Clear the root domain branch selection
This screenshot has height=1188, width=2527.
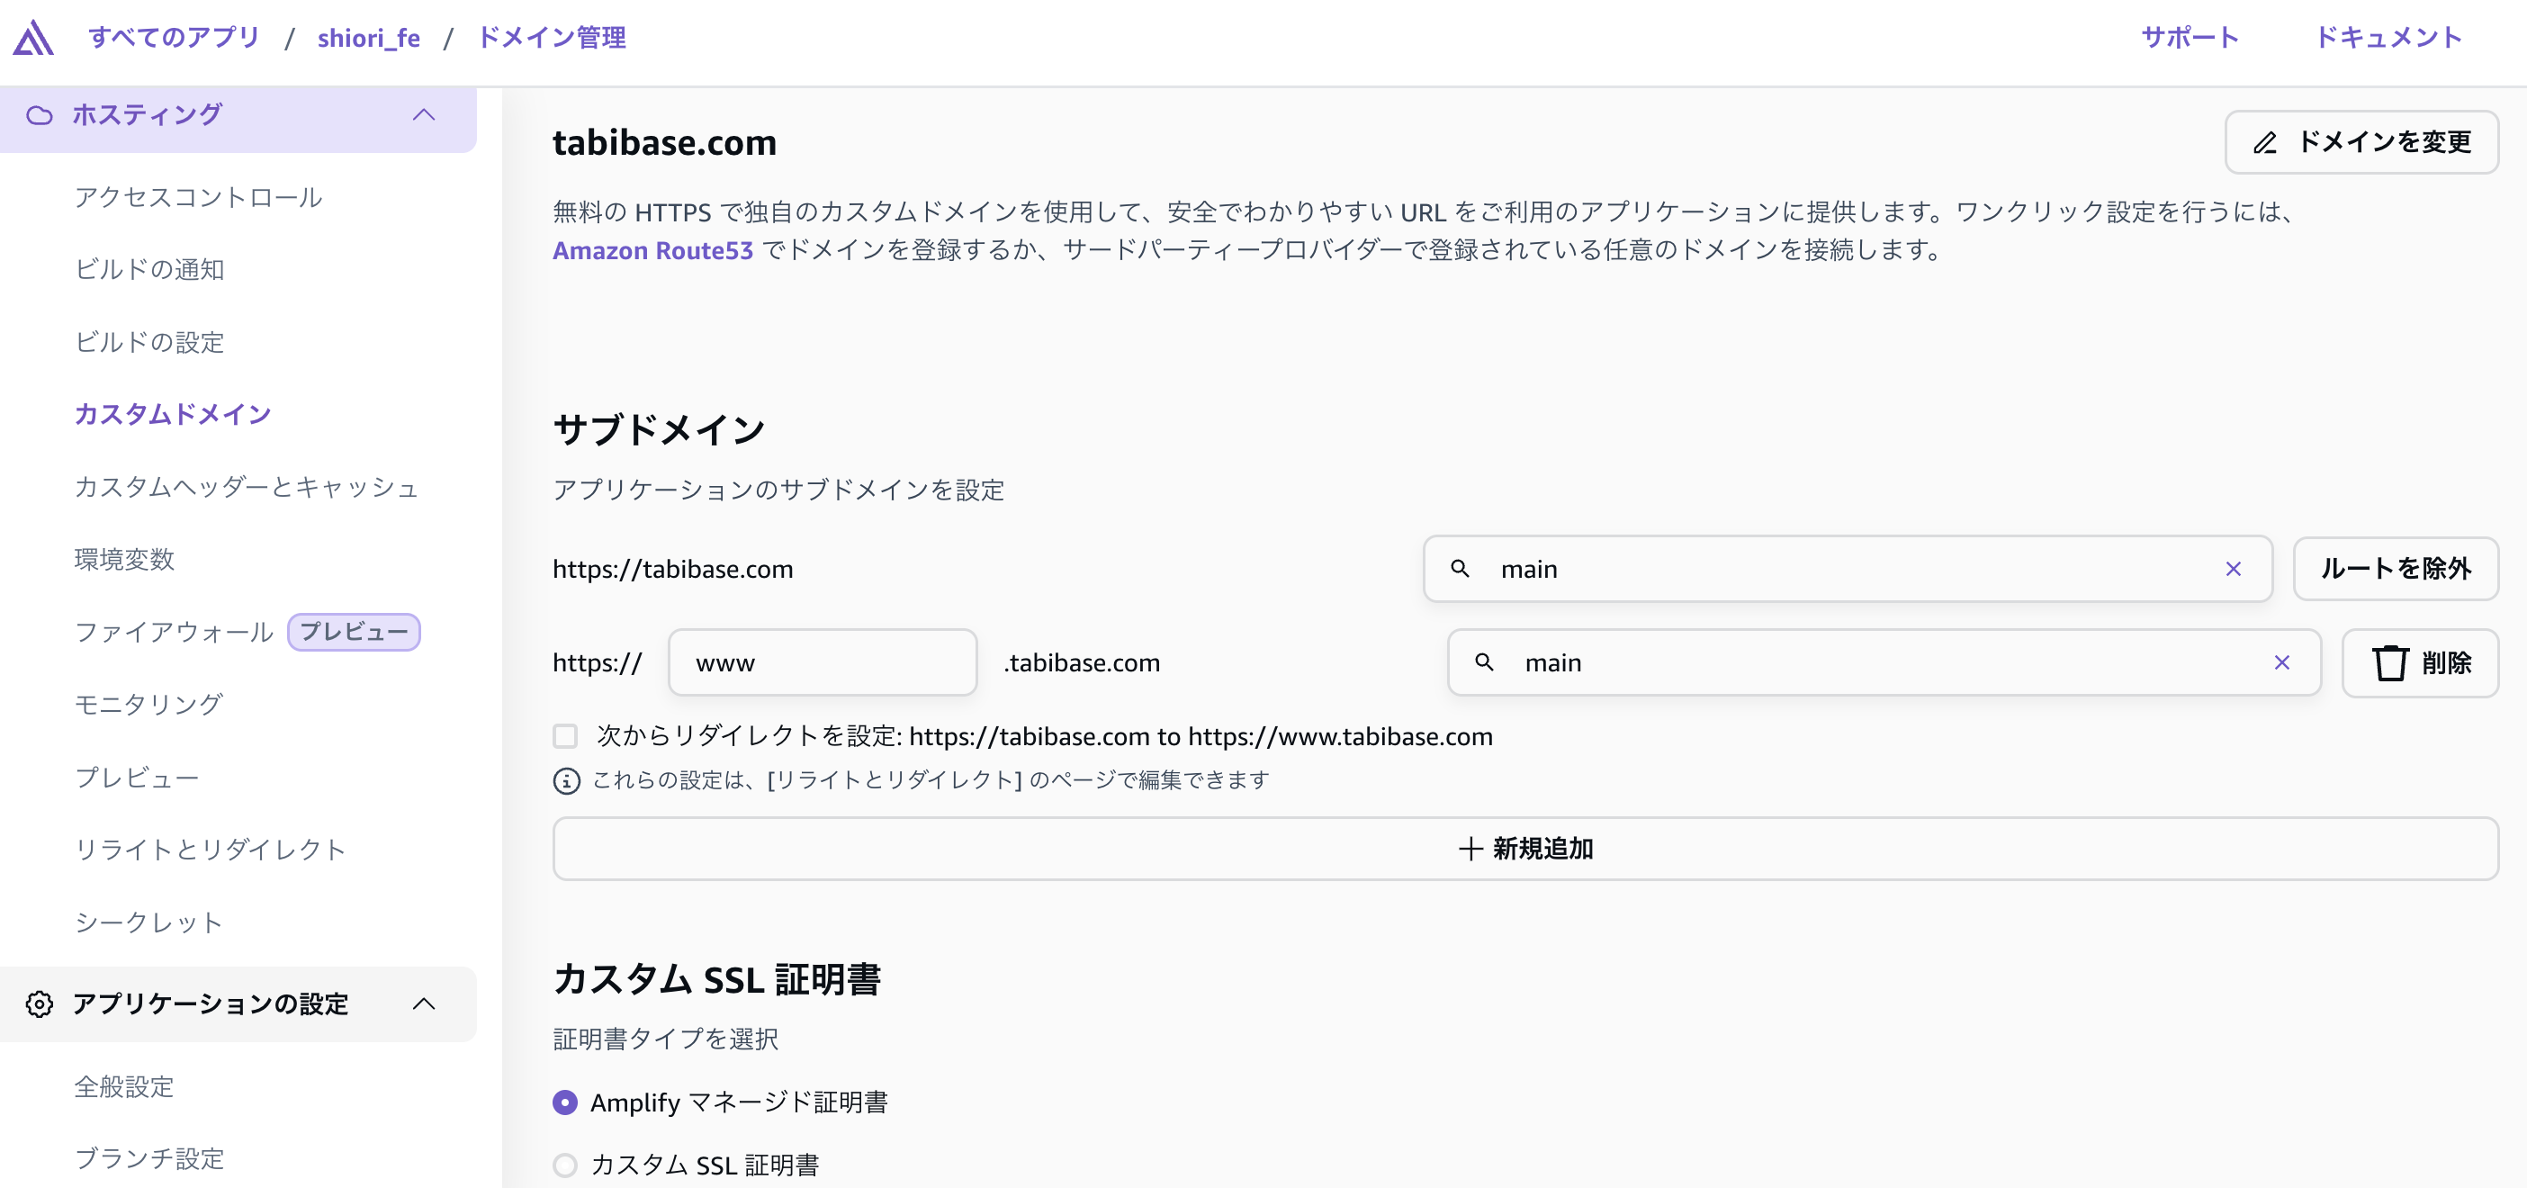(2233, 569)
